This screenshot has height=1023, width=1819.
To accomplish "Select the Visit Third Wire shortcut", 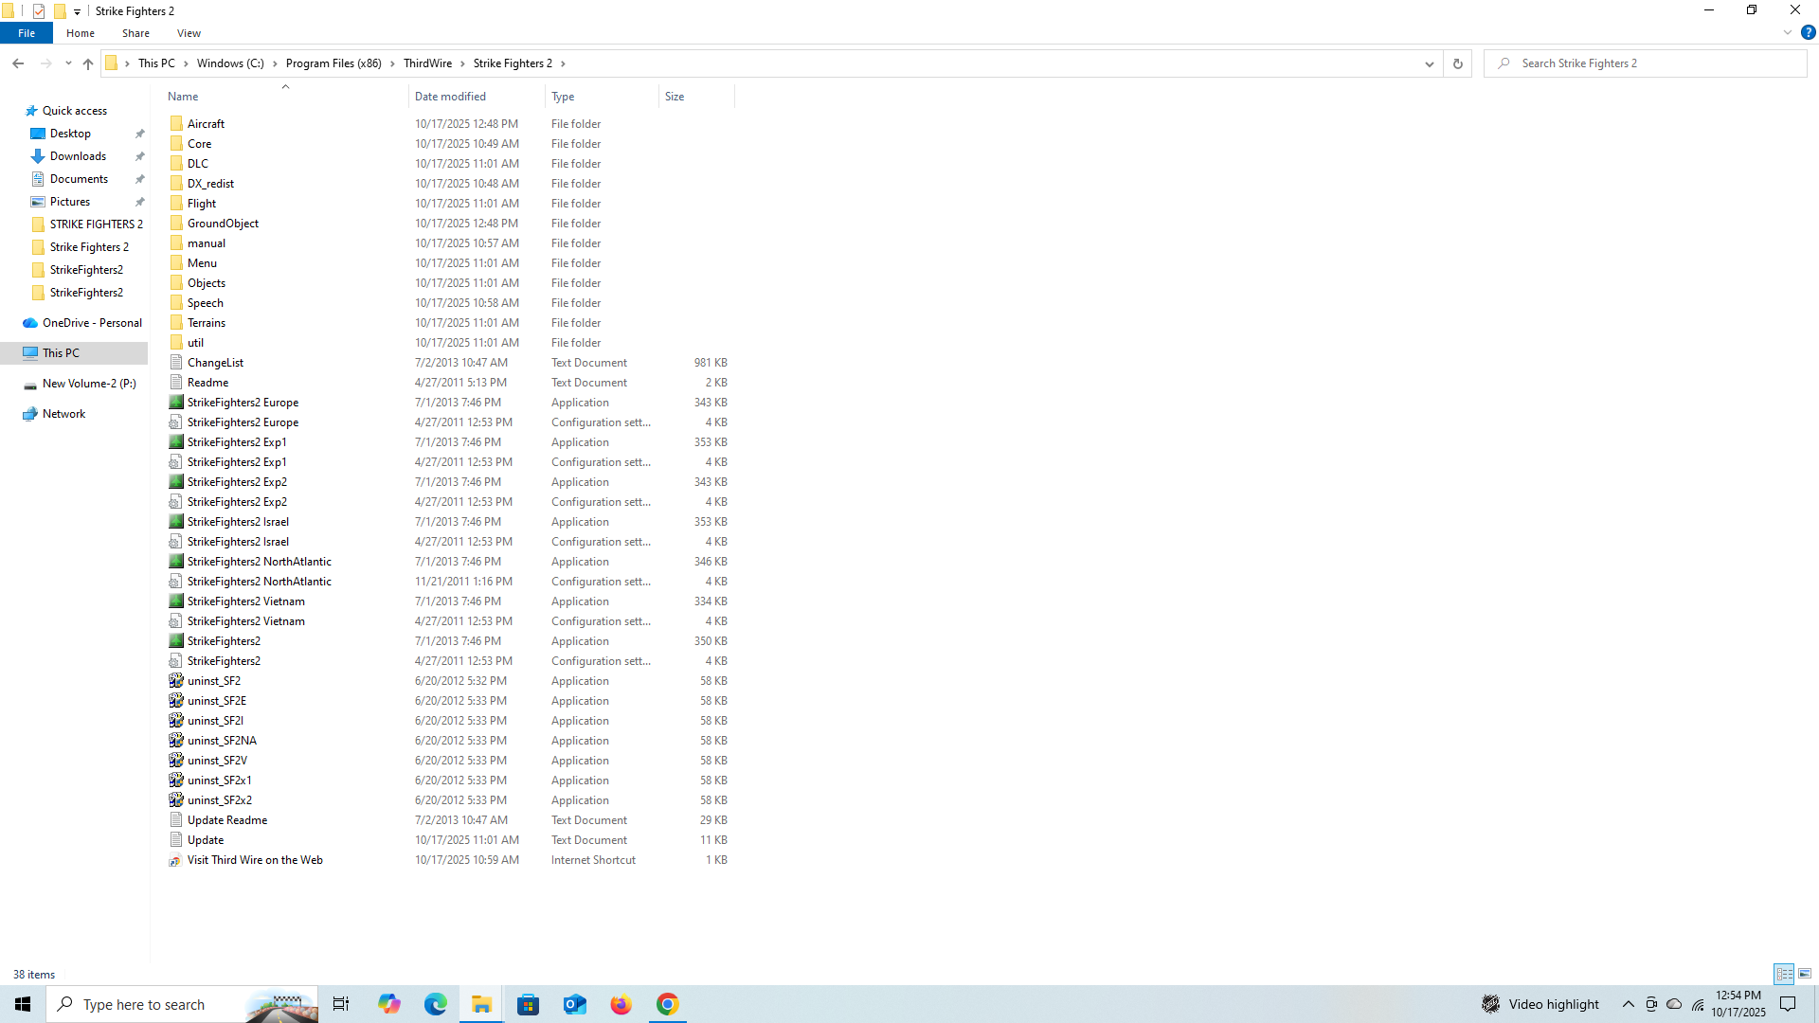I will click(254, 860).
